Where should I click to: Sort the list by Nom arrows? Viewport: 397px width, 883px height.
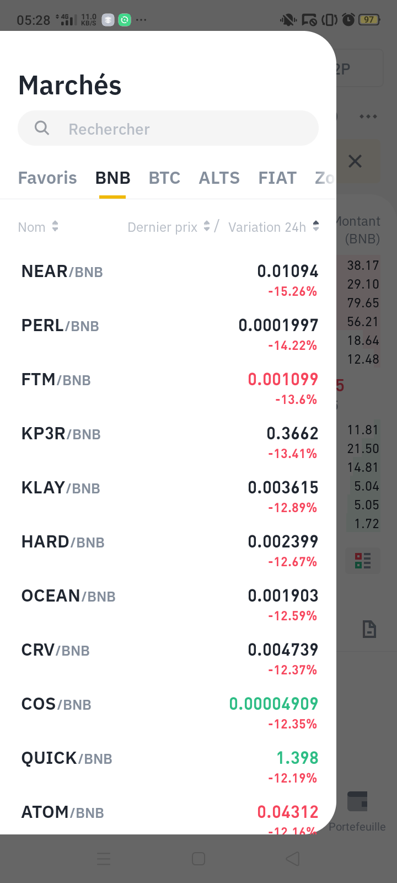click(x=55, y=227)
